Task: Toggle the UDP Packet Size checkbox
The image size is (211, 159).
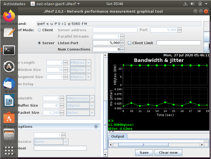Action: pos(6,112)
